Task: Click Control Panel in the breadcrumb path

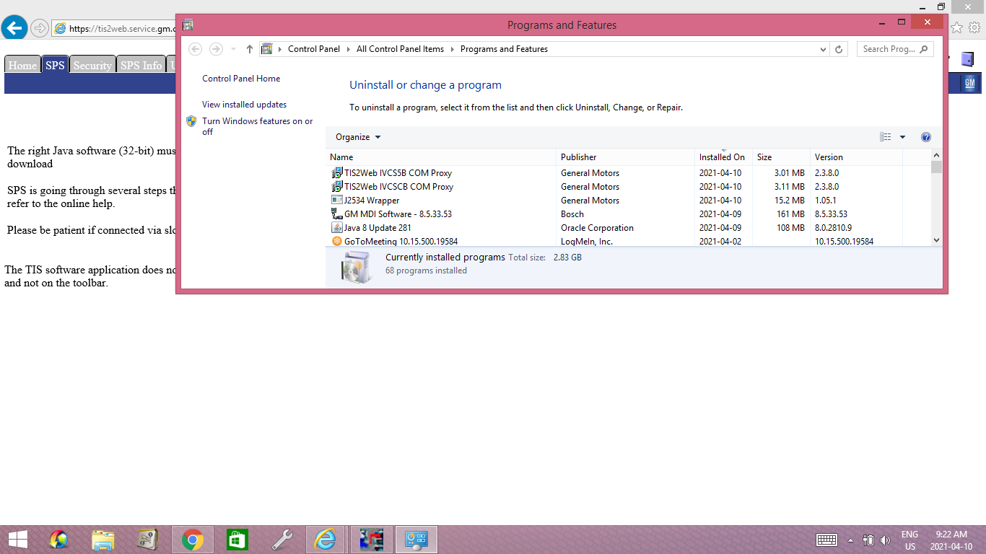Action: (313, 49)
